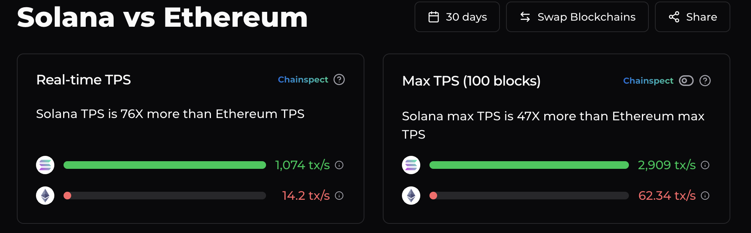751x233 pixels.
Task: Click the swap arrows icon on Swap Blockchains
Action: point(525,16)
